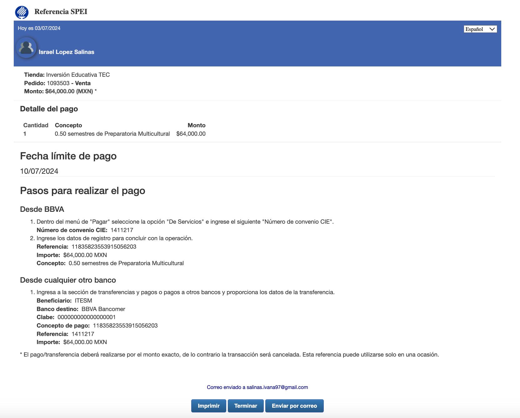520x418 pixels.
Task: Click the Correo enviado confirmation message
Action: 257,387
